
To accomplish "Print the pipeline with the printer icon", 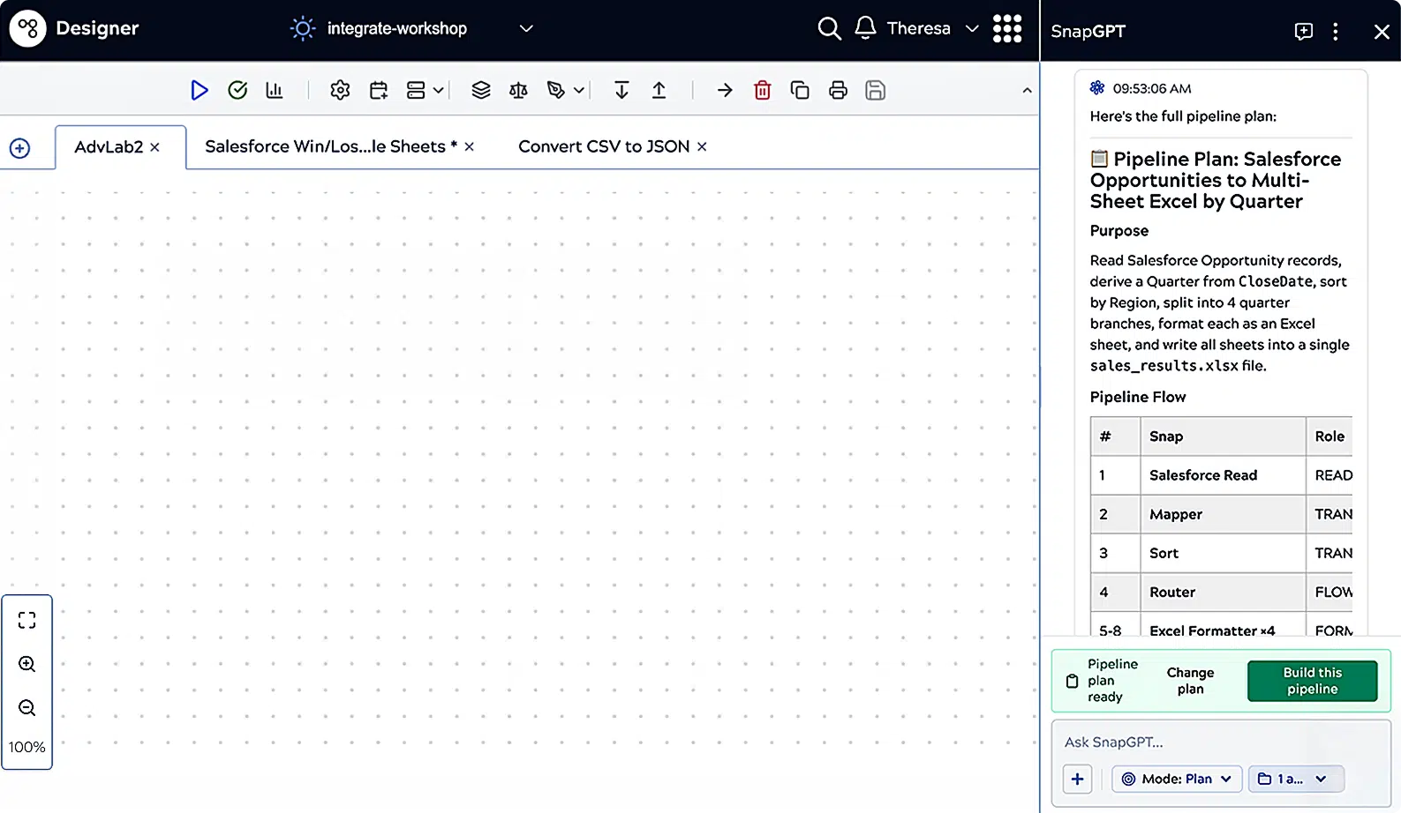I will tap(838, 90).
